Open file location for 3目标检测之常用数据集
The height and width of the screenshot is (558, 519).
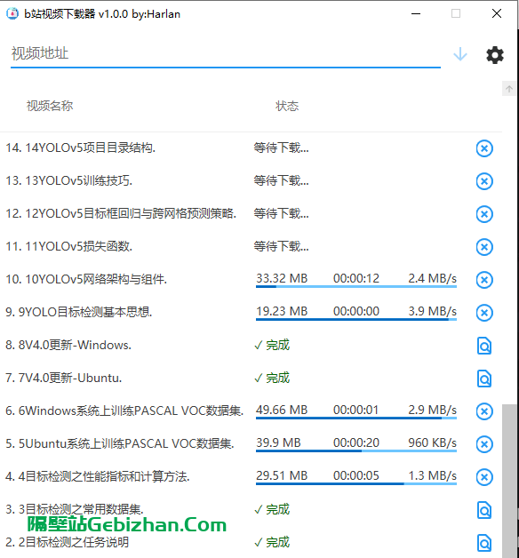(484, 510)
